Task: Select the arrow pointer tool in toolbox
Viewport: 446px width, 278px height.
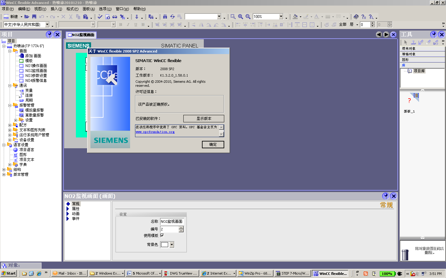Action: click(x=406, y=42)
